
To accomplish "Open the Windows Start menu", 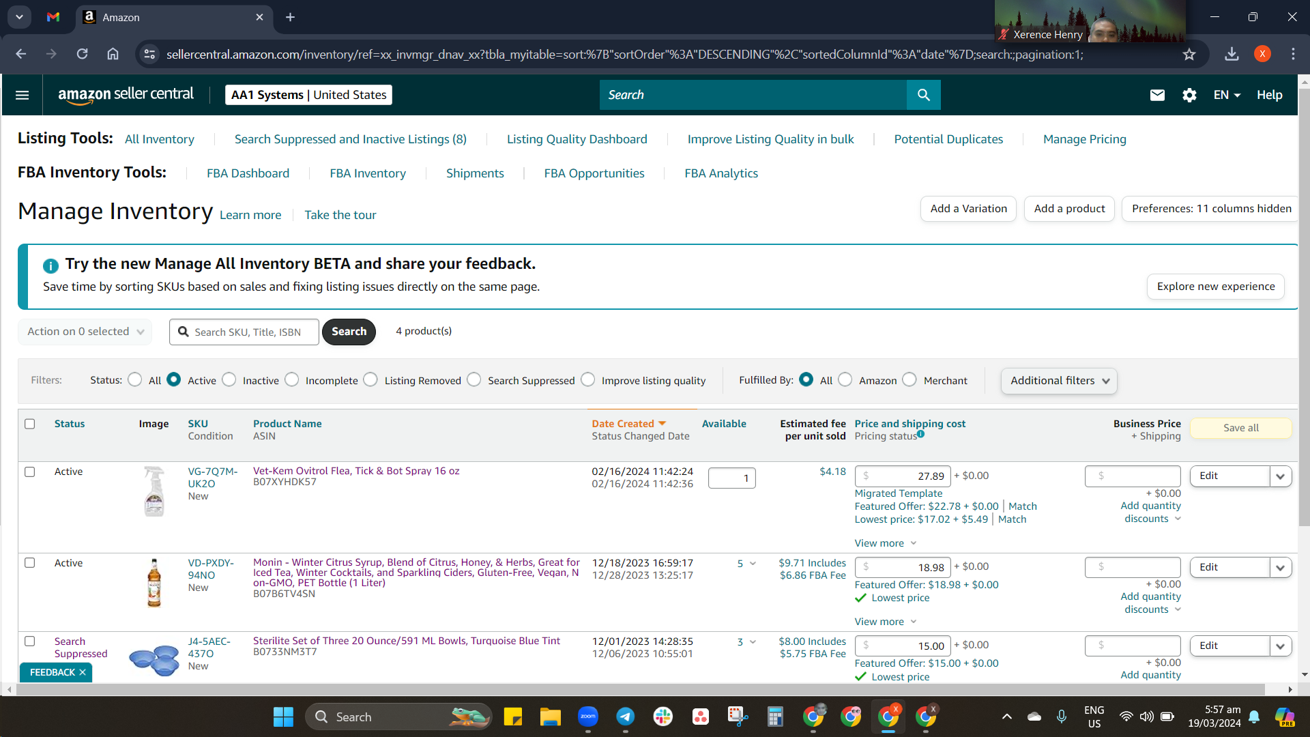I will (x=283, y=717).
